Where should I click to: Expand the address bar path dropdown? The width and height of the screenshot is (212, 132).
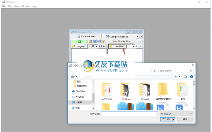pyautogui.click(x=151, y=71)
